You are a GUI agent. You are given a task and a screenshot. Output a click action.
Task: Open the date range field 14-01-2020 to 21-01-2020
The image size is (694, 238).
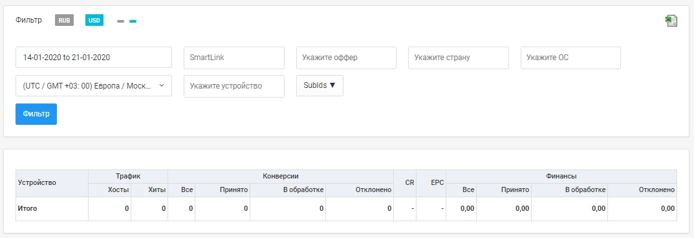93,58
